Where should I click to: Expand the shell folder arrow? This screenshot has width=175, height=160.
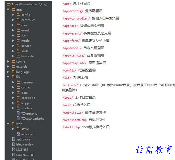click(13, 51)
